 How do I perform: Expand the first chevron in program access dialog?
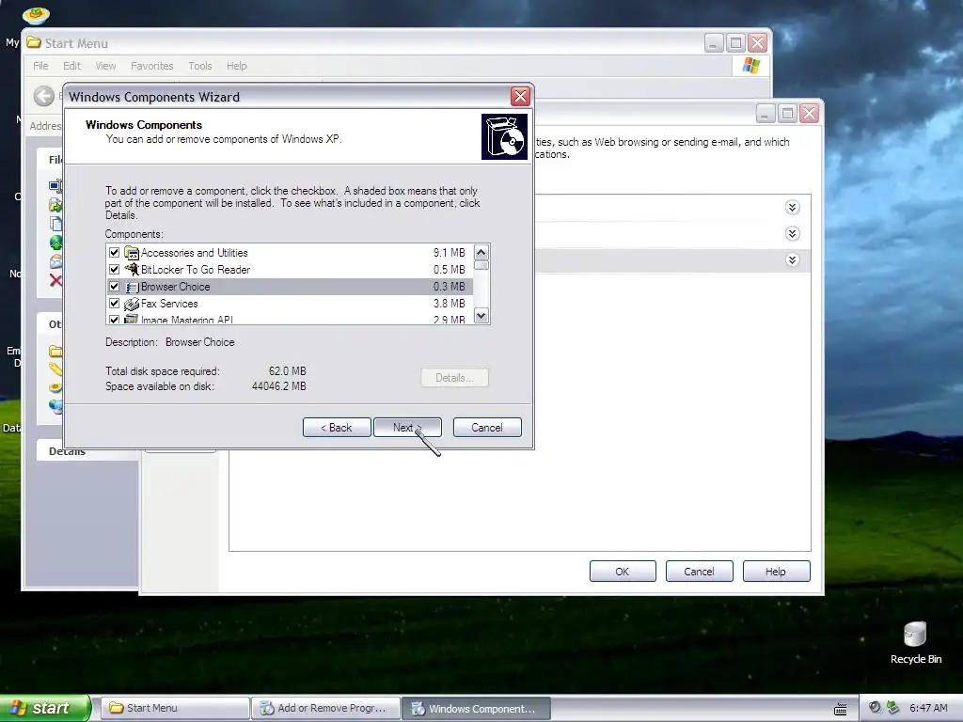792,208
